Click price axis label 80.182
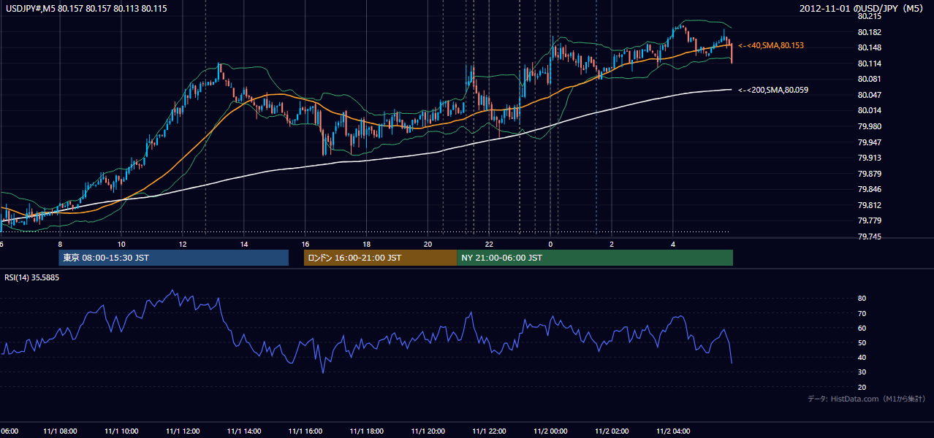934x438 pixels. [x=870, y=32]
